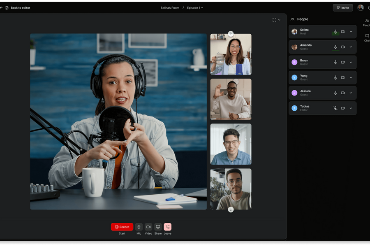Toggle Bryan's camera

click(x=343, y=63)
